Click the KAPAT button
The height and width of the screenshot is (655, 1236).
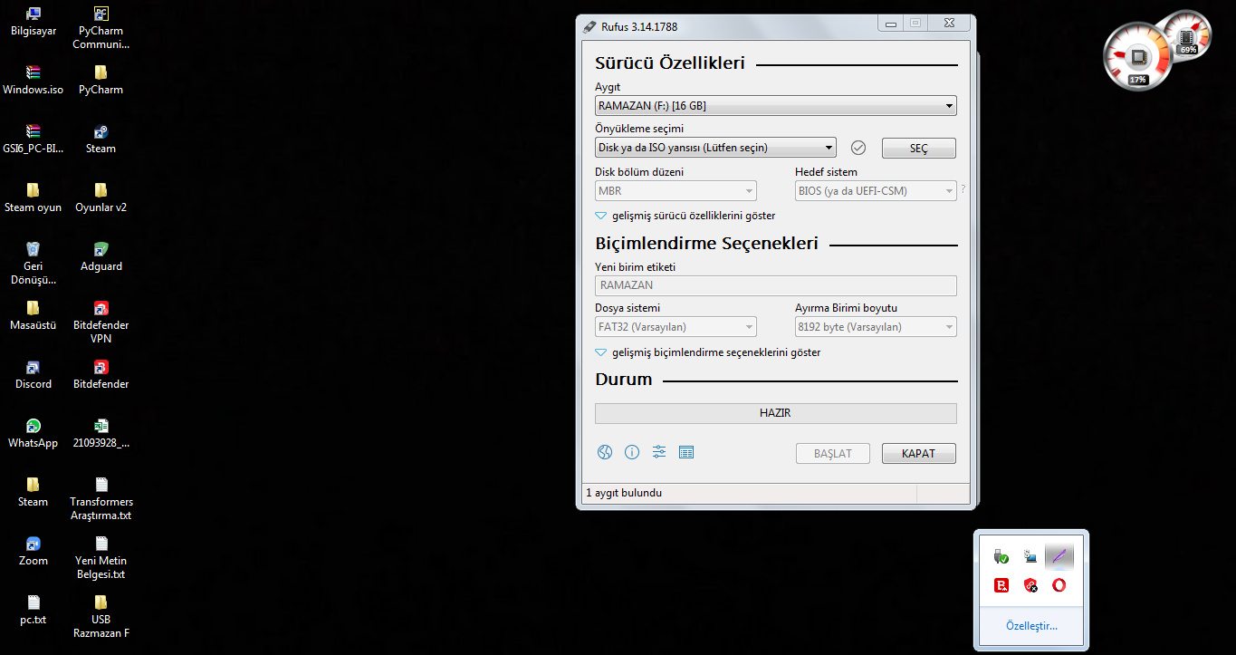[x=919, y=453]
